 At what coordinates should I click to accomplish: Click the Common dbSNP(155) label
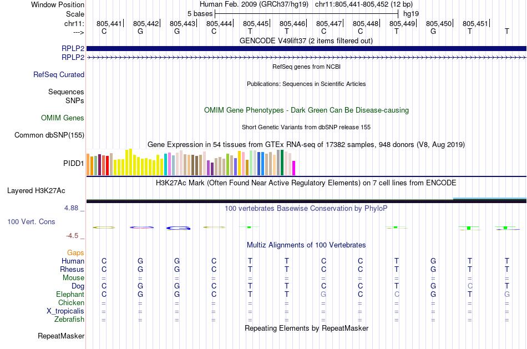coord(49,135)
